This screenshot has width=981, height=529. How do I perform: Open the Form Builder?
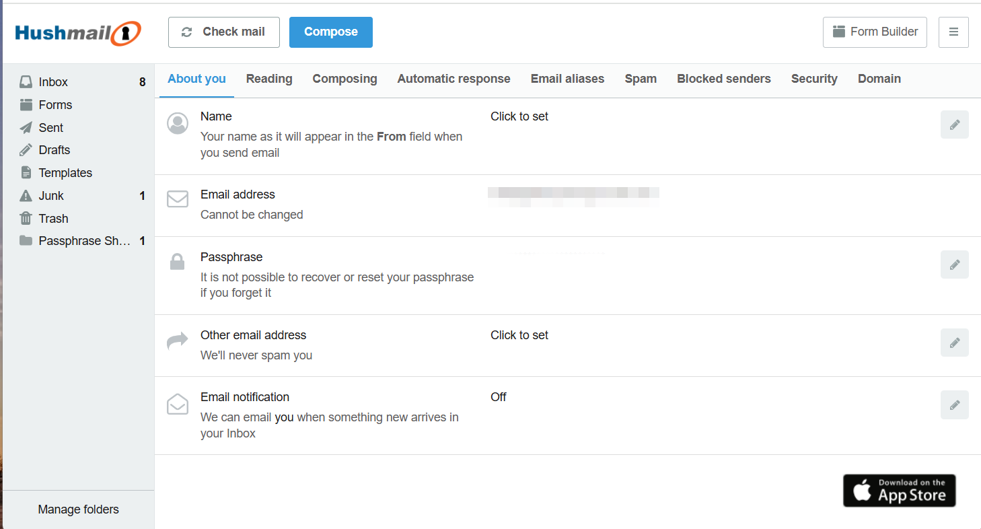pyautogui.click(x=875, y=32)
